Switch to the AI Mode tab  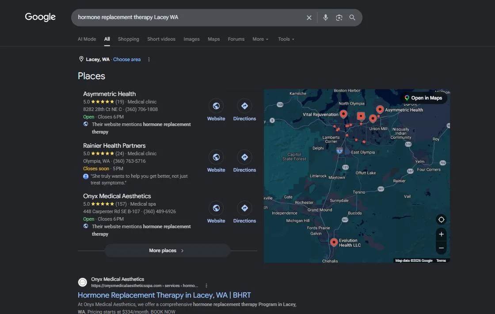[x=87, y=39]
